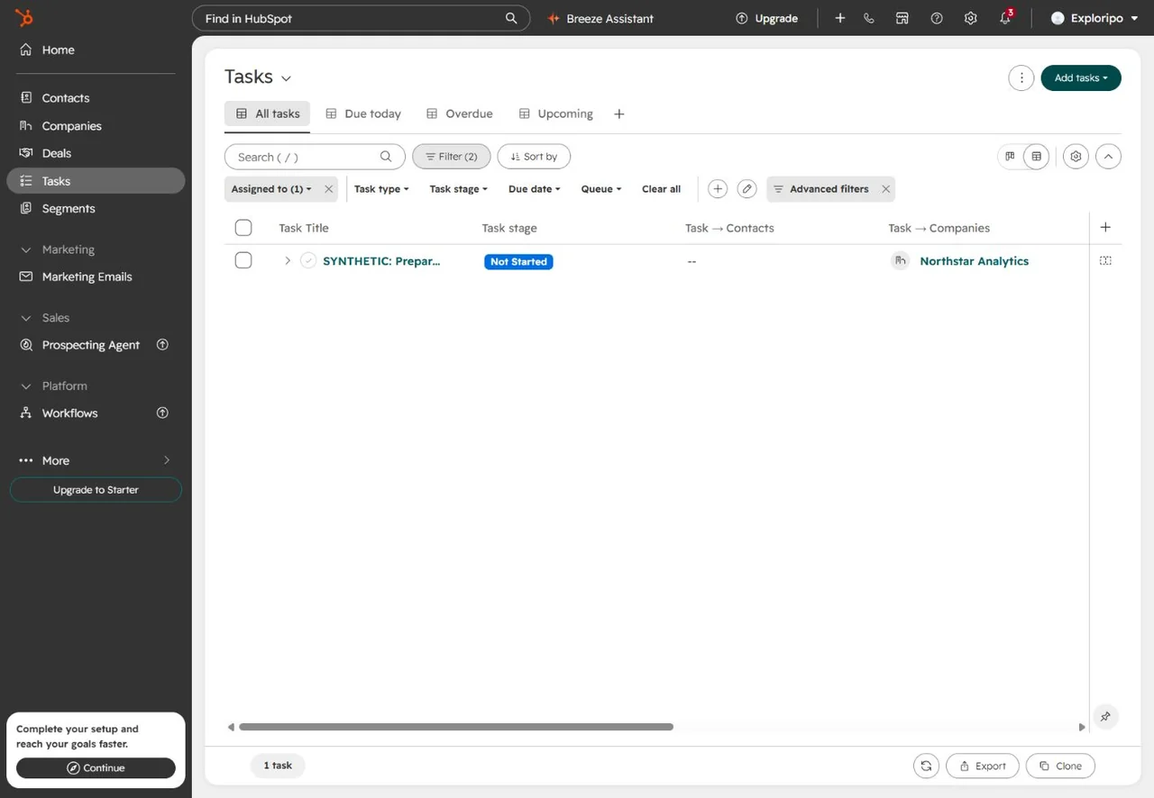The height and width of the screenshot is (798, 1154).
Task: Open the Assigned to (1) dropdown
Action: tap(271, 189)
